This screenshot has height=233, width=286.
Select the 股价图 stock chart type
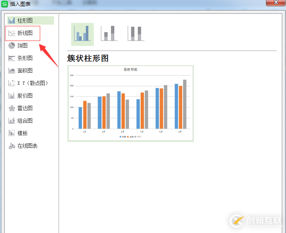click(x=25, y=96)
